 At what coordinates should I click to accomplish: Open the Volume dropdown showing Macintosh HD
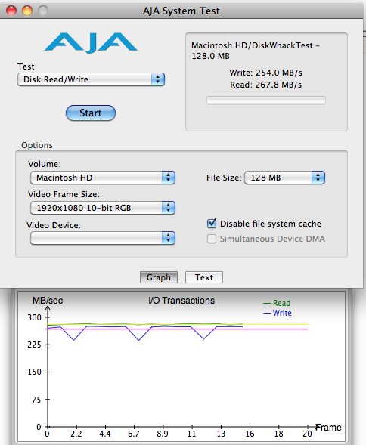103,178
